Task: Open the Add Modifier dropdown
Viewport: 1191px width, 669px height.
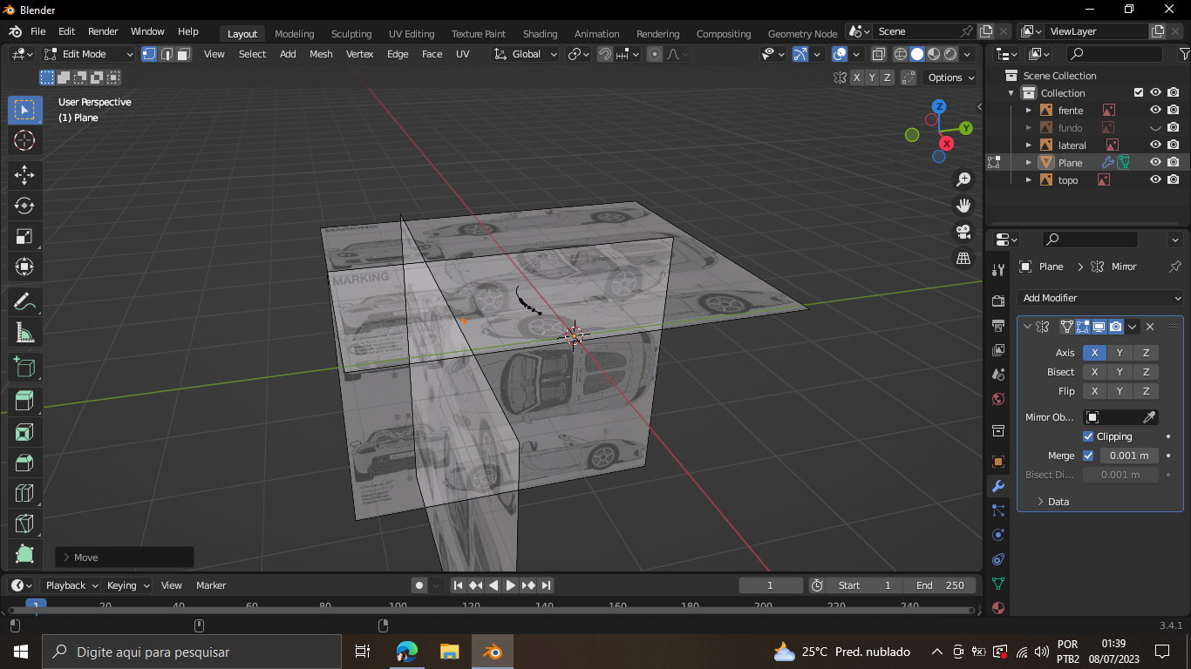Action: point(1101,298)
